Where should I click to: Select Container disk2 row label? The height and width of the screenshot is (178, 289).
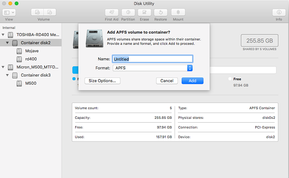[36, 43]
